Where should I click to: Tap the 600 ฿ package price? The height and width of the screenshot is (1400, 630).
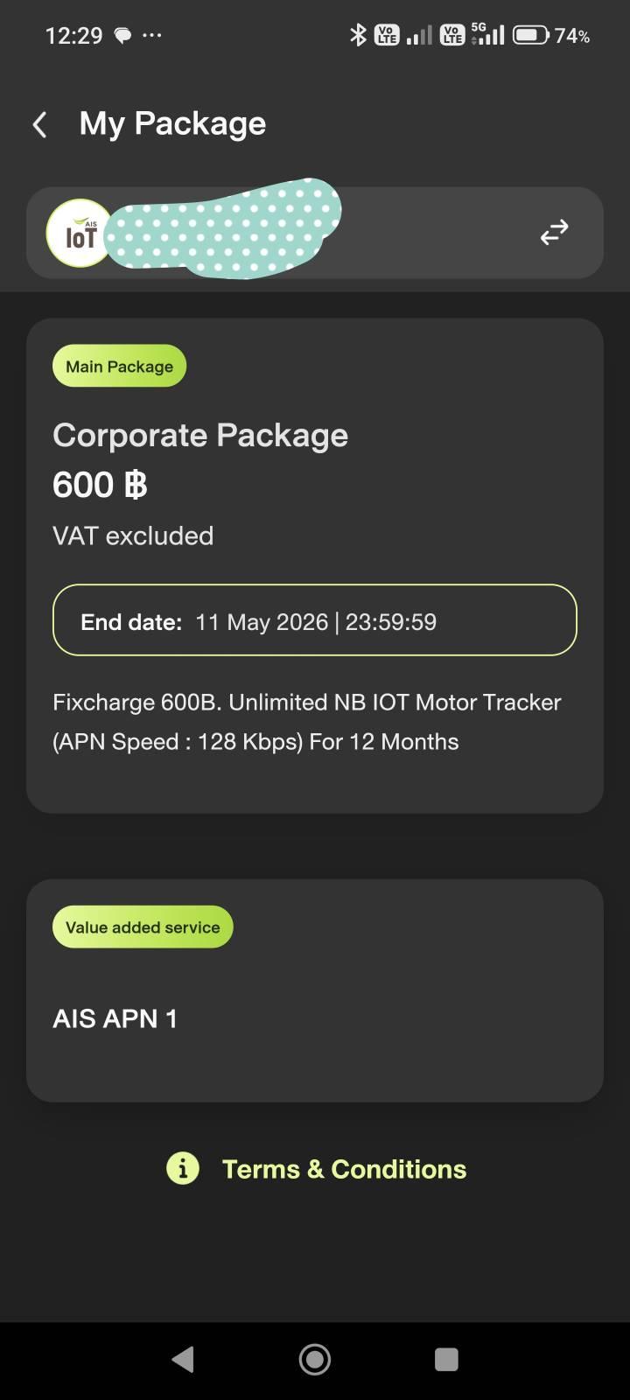pyautogui.click(x=100, y=485)
